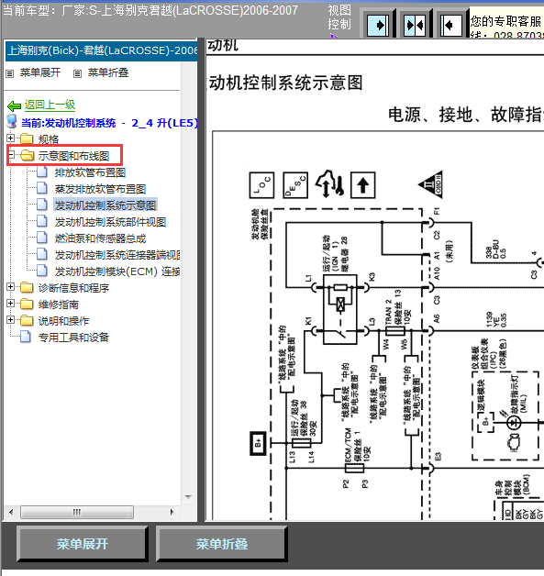Expand the 维修指南 folder node
Viewport: 544px width, 576px height.
point(11,303)
